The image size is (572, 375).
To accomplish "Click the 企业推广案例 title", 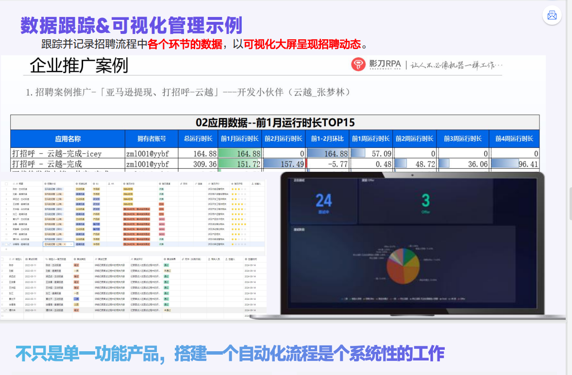I will point(79,65).
